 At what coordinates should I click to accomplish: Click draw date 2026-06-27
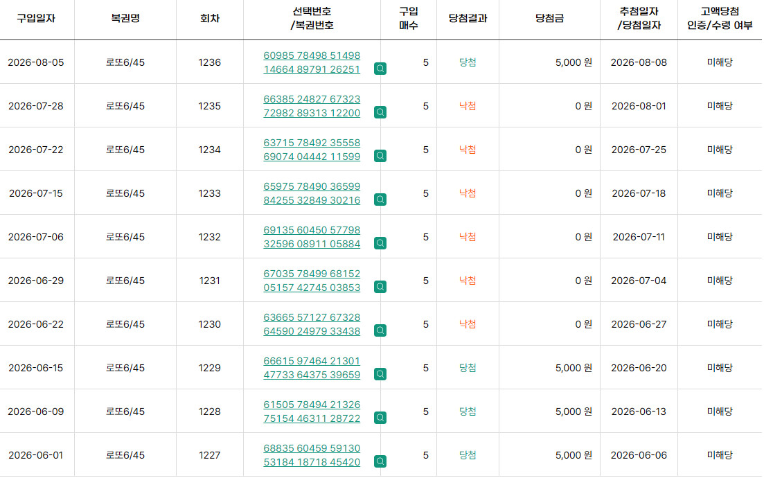click(x=639, y=324)
